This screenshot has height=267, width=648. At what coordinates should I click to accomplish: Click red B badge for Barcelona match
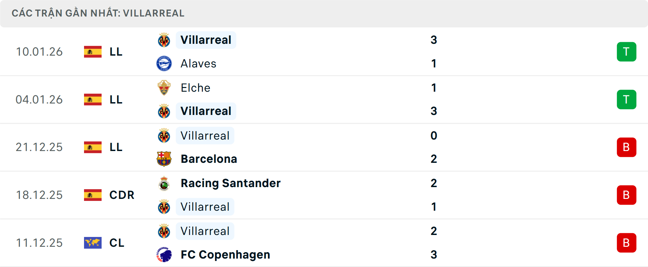[x=626, y=147]
